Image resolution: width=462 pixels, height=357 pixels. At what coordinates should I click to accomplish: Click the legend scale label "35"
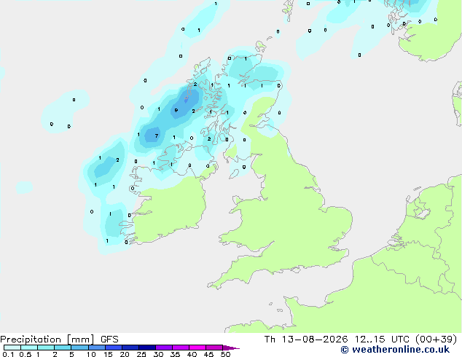point(175,354)
